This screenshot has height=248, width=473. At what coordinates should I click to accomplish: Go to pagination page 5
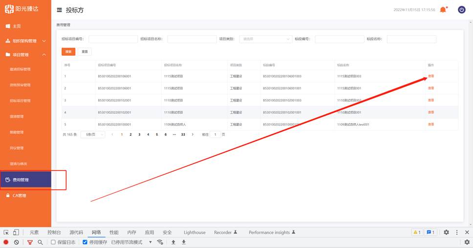[157, 134]
